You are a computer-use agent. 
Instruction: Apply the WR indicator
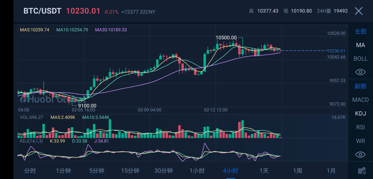coord(360,141)
